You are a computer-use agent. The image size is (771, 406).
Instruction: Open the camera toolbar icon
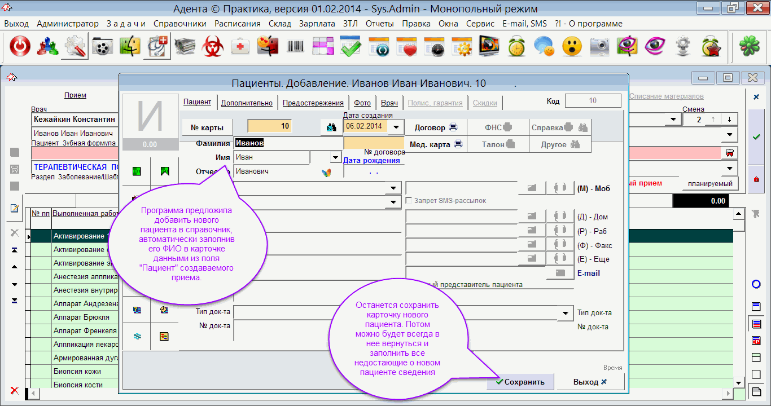pyautogui.click(x=599, y=47)
